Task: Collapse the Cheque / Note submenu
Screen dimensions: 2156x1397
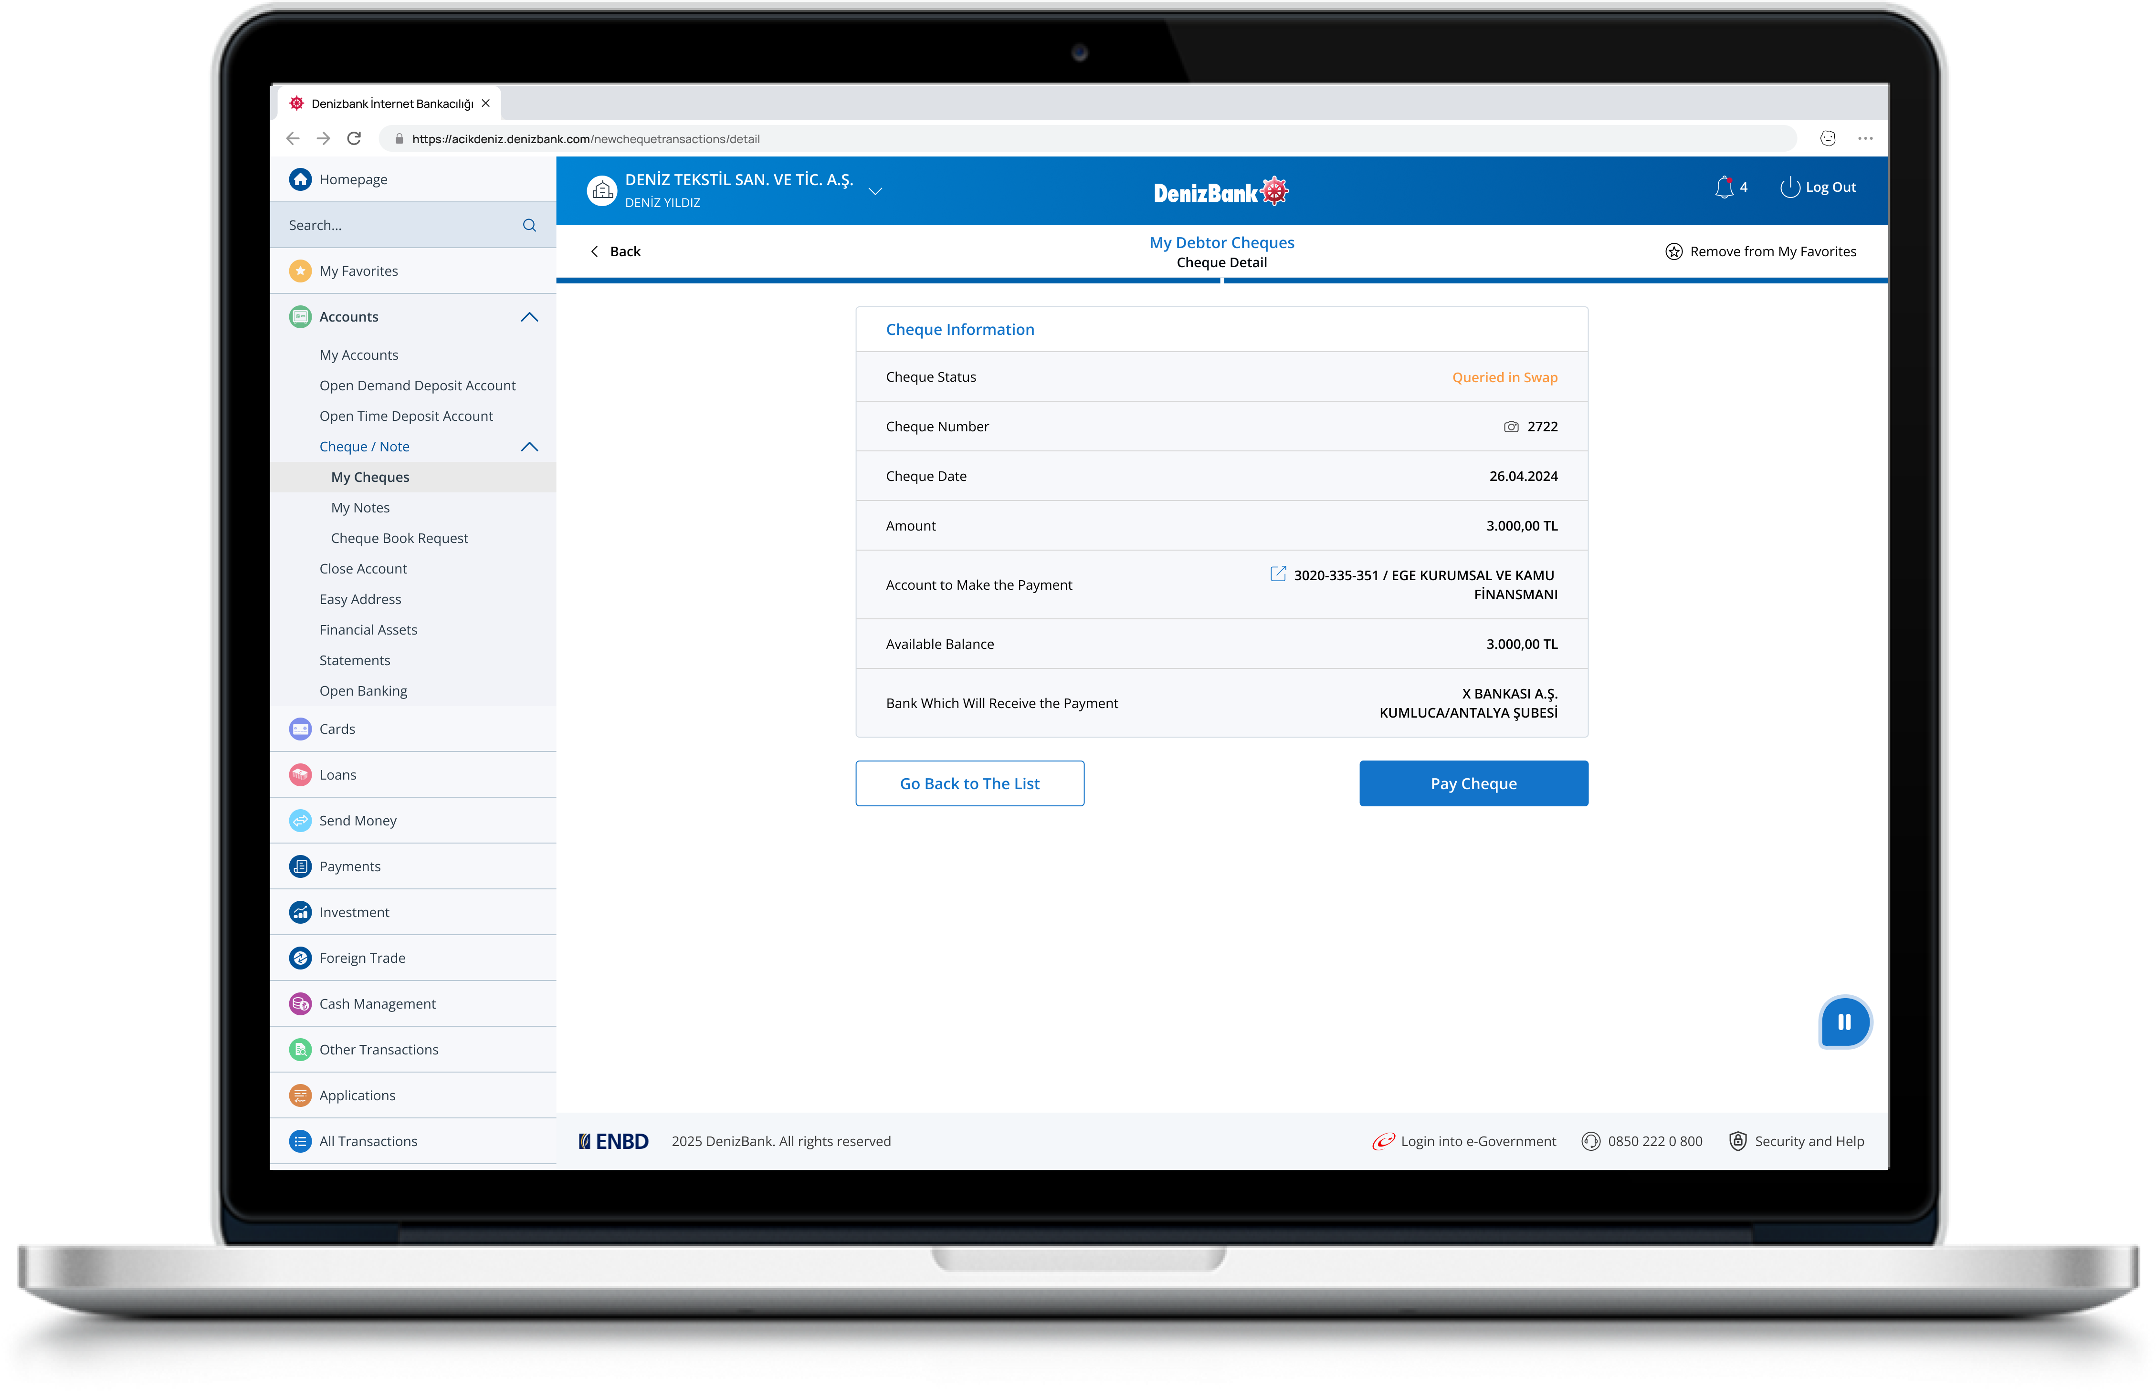Action: pyautogui.click(x=529, y=447)
